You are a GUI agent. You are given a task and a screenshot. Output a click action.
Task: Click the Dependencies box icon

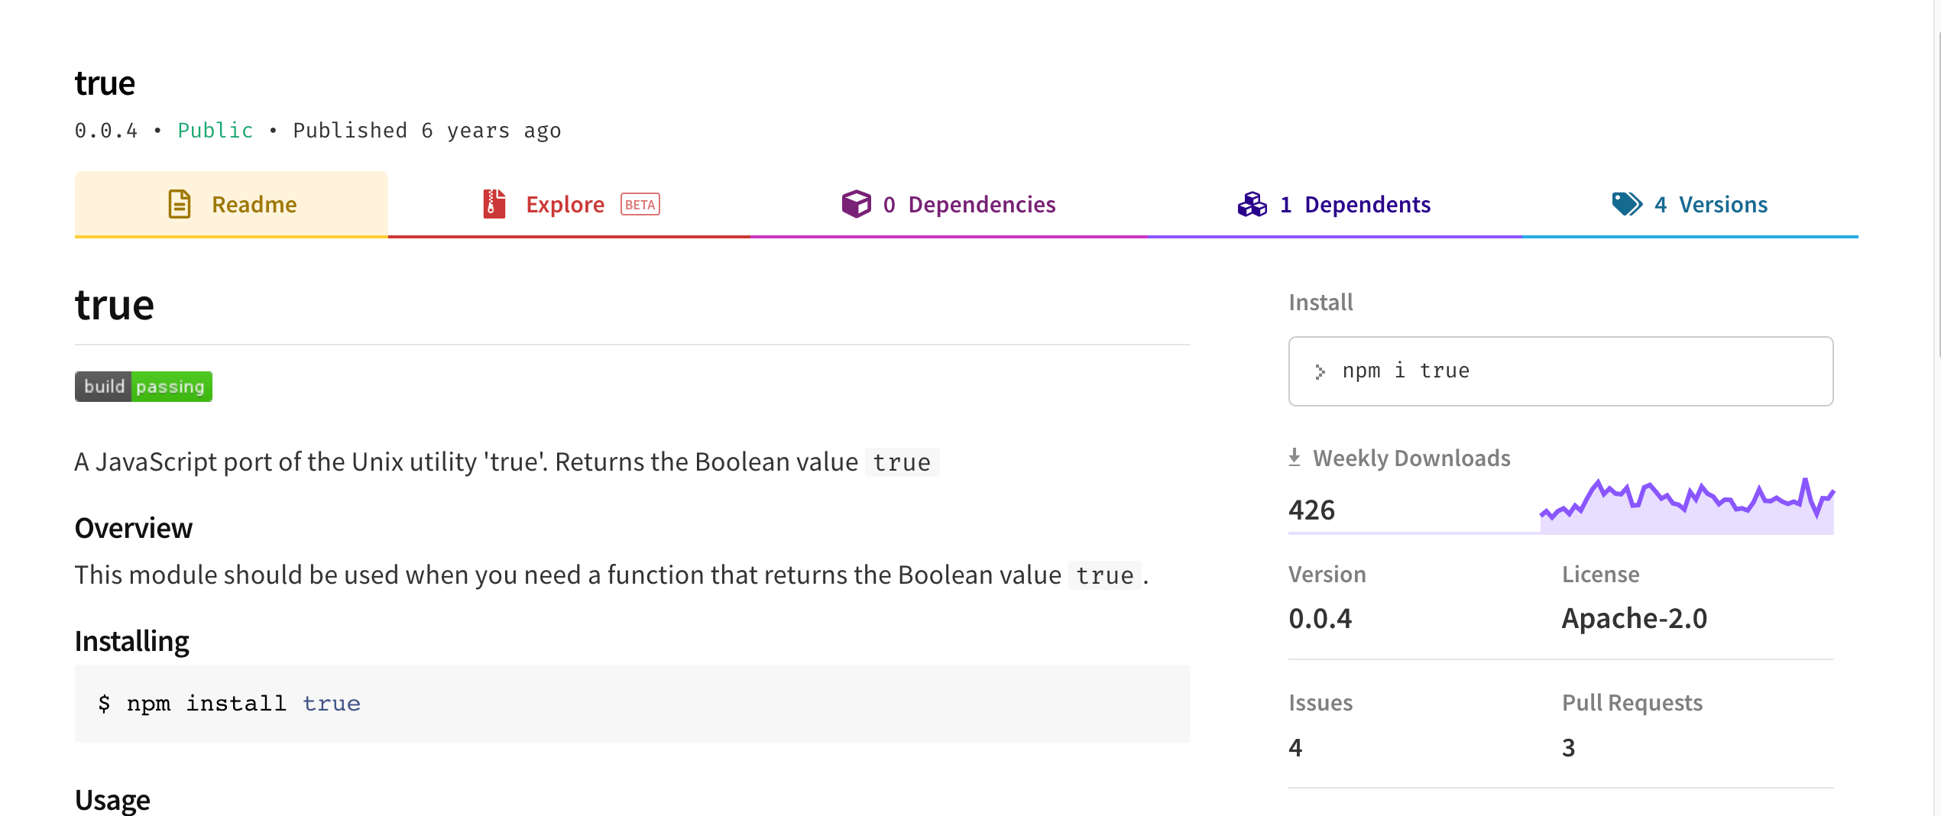pyautogui.click(x=856, y=204)
